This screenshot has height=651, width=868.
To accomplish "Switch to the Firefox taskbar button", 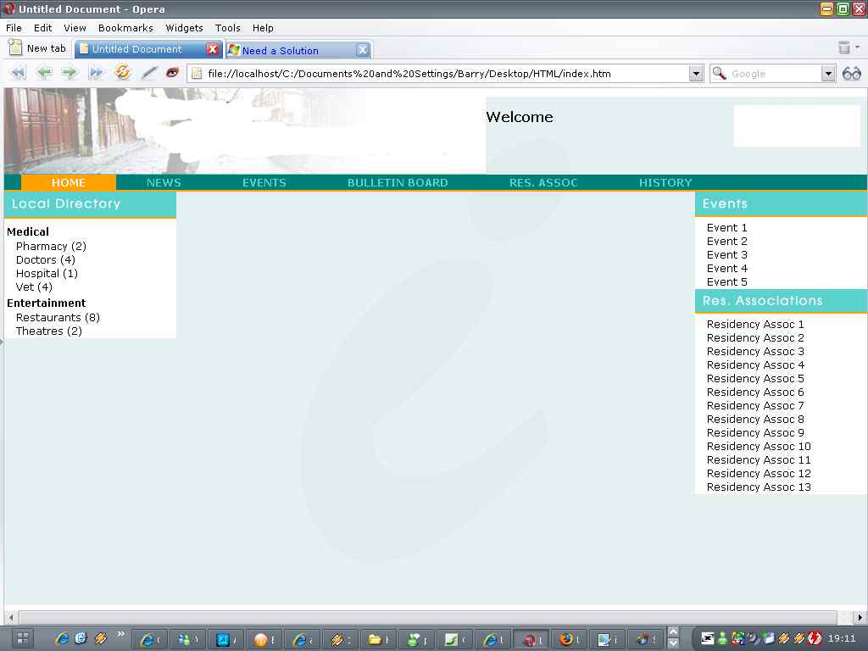I will (567, 639).
